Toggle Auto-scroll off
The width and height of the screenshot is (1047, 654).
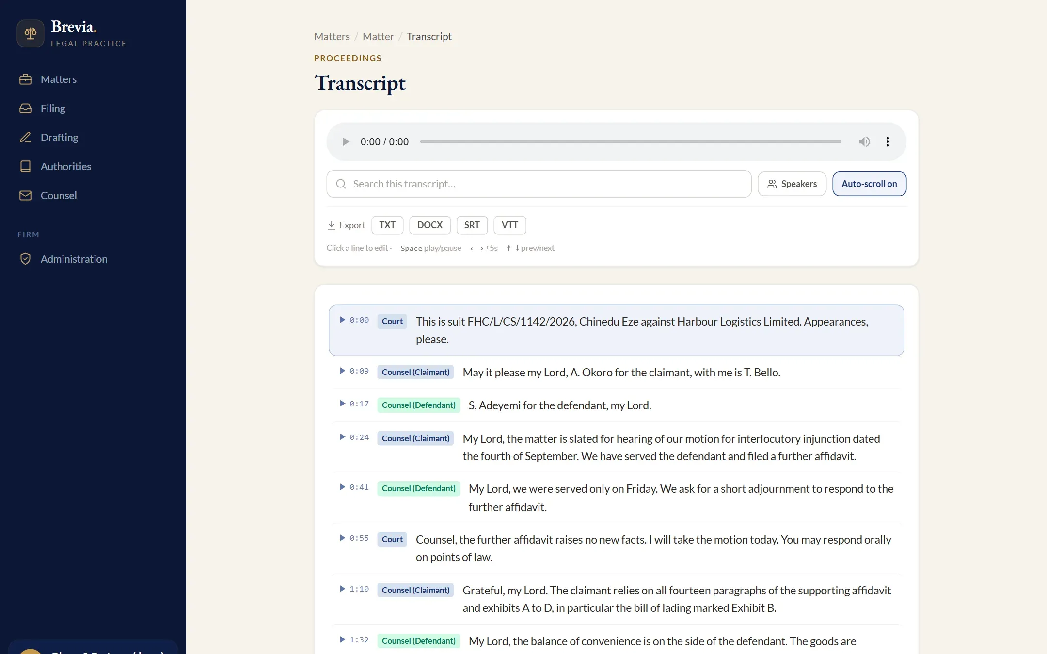tap(869, 184)
